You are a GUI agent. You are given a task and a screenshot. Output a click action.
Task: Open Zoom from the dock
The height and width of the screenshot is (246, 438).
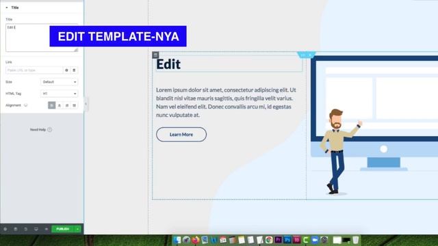315,240
